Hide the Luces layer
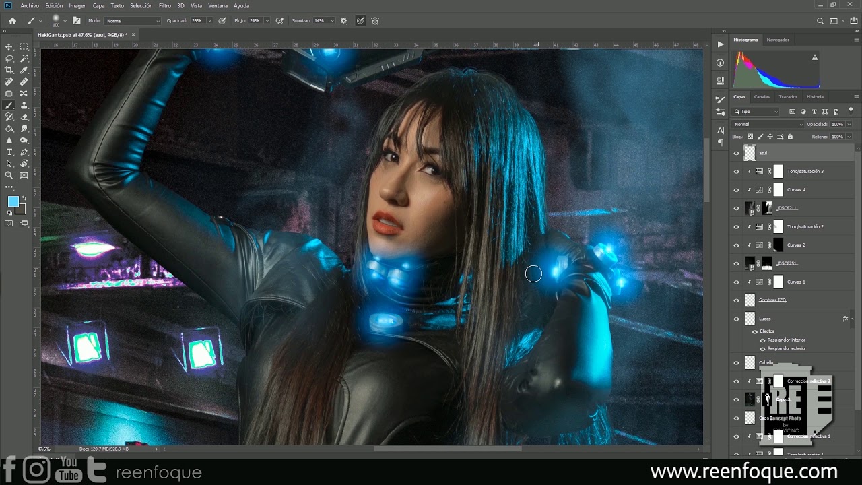Image resolution: width=862 pixels, height=485 pixels. click(x=736, y=319)
